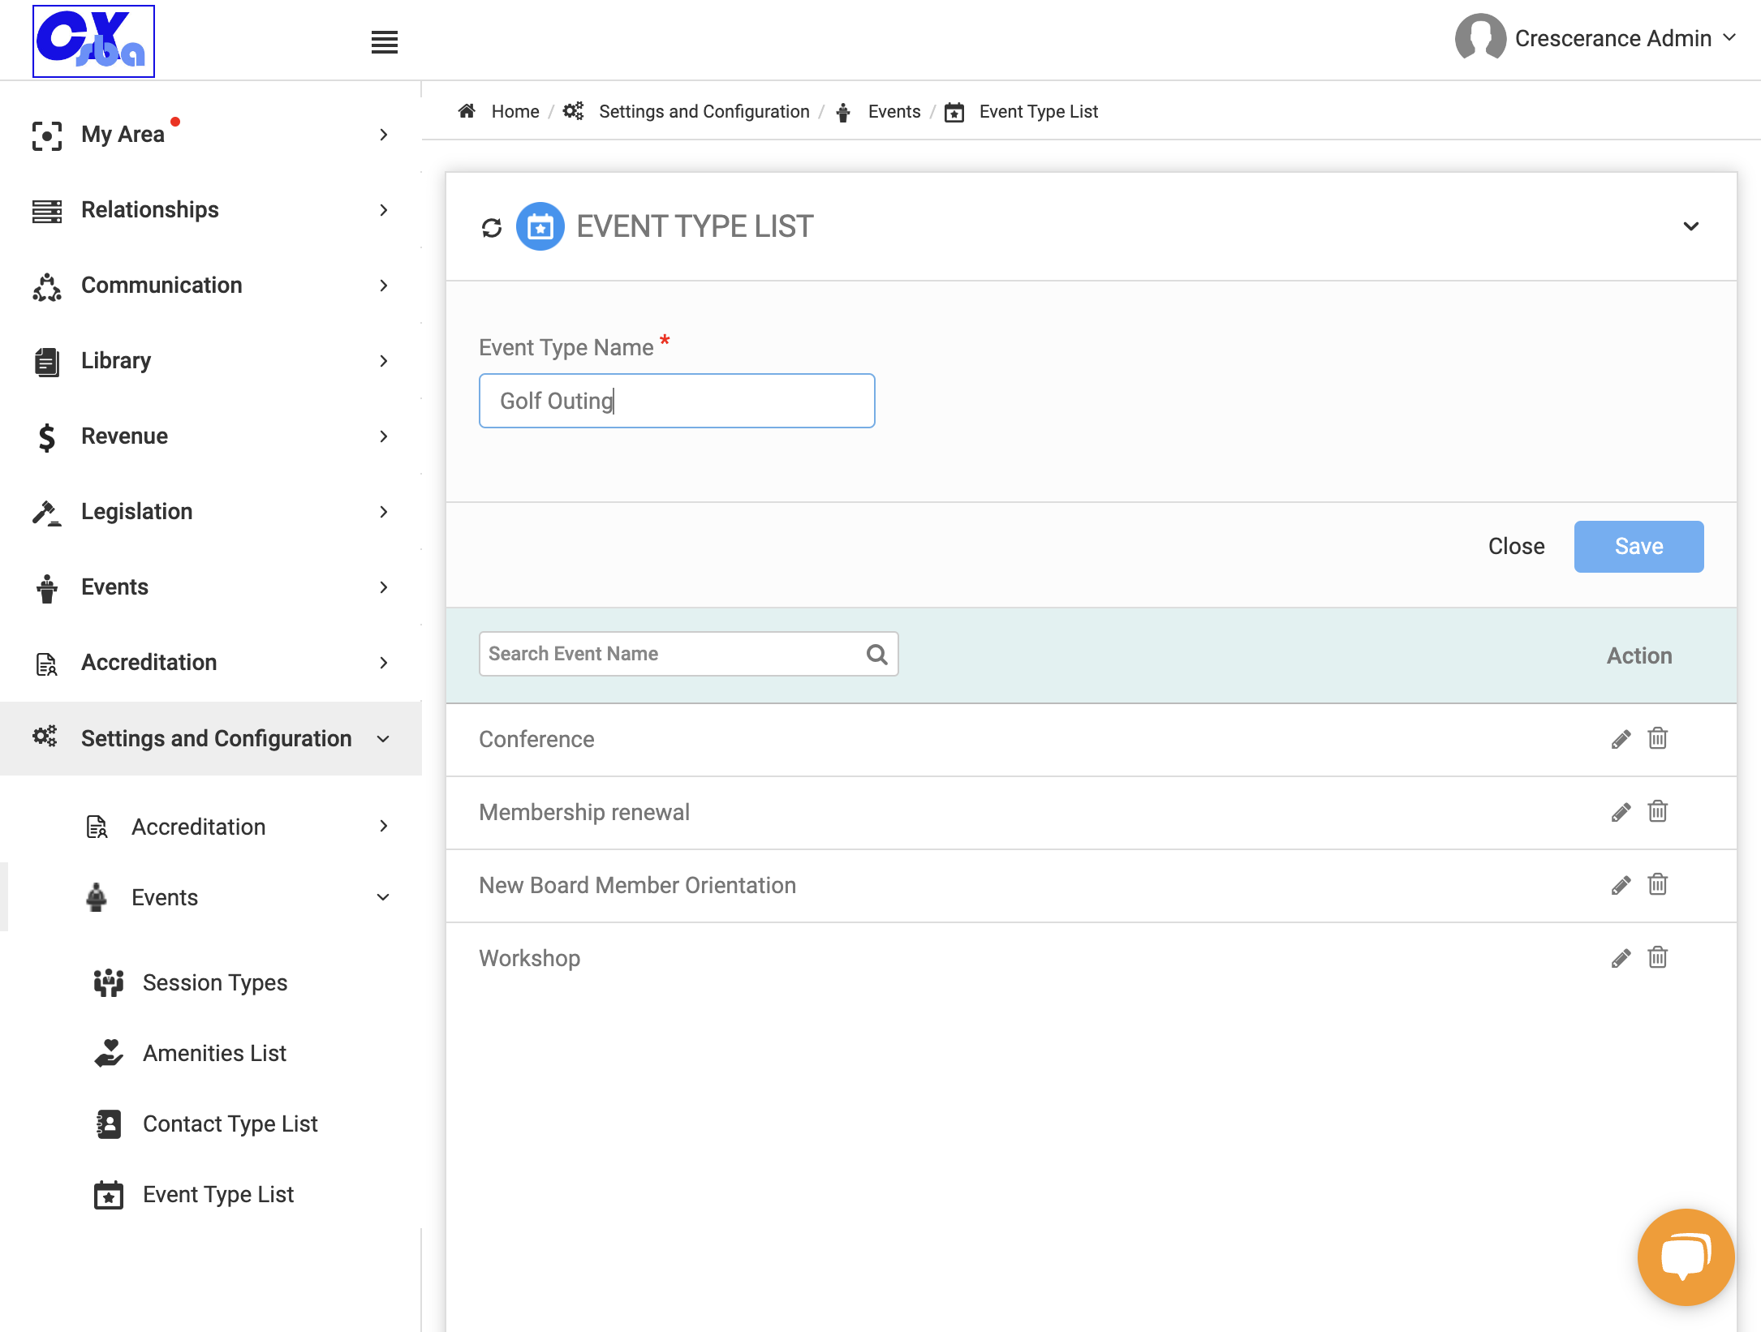The width and height of the screenshot is (1761, 1332).
Task: Collapse the Event Type List panel
Action: pyautogui.click(x=1690, y=226)
